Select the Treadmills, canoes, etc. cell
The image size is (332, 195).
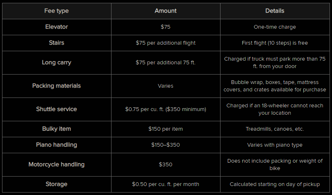point(275,129)
